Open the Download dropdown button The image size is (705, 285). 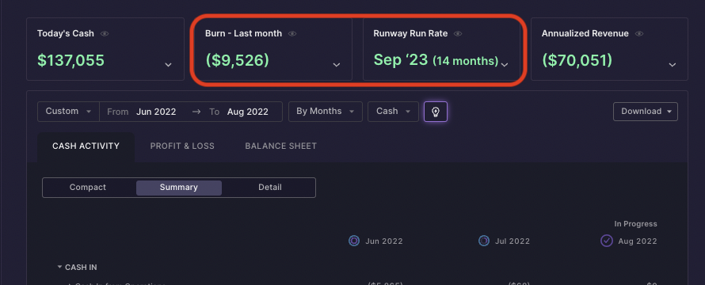click(646, 112)
